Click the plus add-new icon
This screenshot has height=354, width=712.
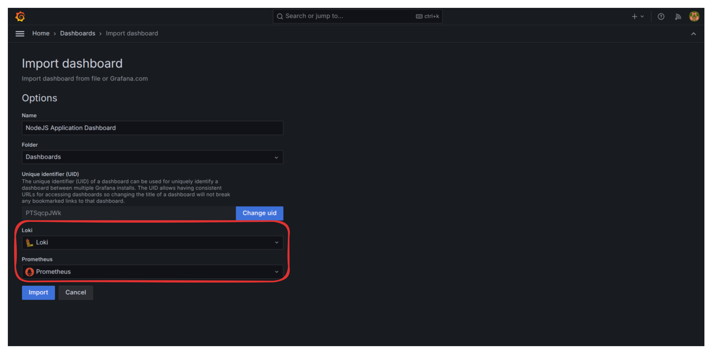(x=635, y=16)
